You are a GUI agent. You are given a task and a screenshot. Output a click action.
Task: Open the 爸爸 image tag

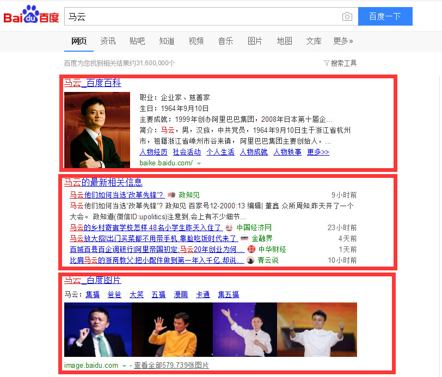114,295
